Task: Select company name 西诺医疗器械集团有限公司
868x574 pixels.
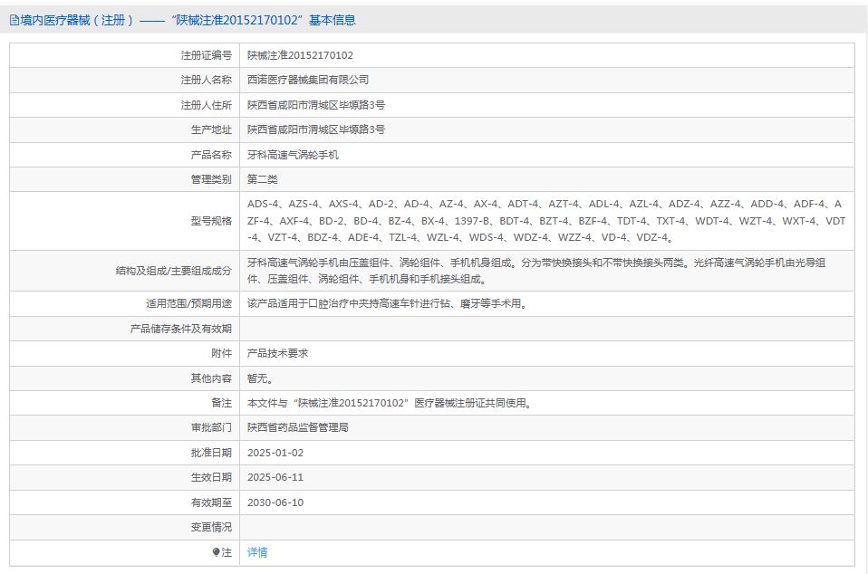Action: [307, 79]
